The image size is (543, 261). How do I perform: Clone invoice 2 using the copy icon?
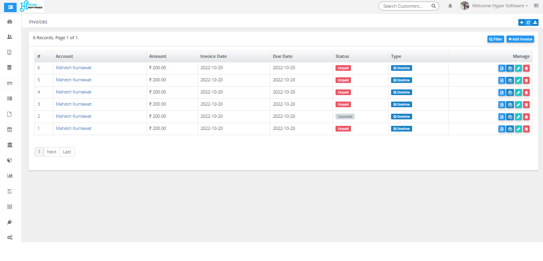[x=510, y=117]
